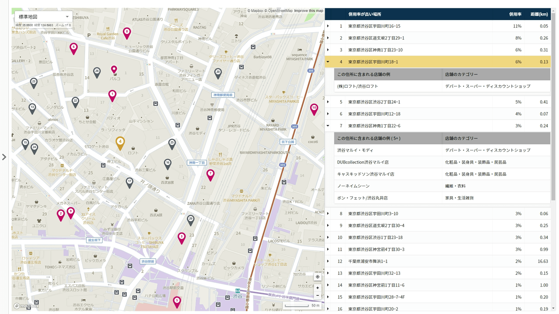559x314 pixels.
Task: Click the gray map pin numbered 20
Action: pos(218,73)
